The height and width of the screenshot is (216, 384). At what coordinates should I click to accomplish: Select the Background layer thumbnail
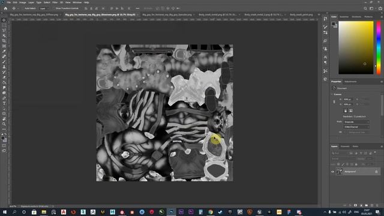click(x=339, y=172)
